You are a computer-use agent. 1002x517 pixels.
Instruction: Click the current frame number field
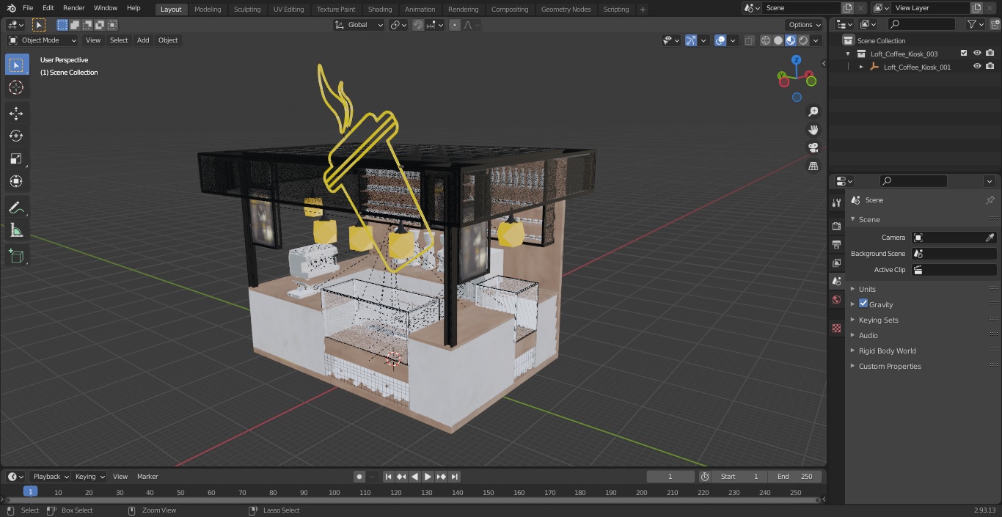pos(670,477)
